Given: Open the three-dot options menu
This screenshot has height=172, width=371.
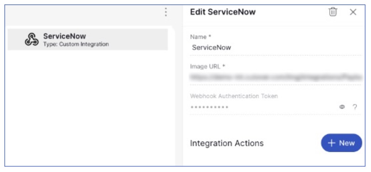Looking at the screenshot, I should (x=166, y=12).
